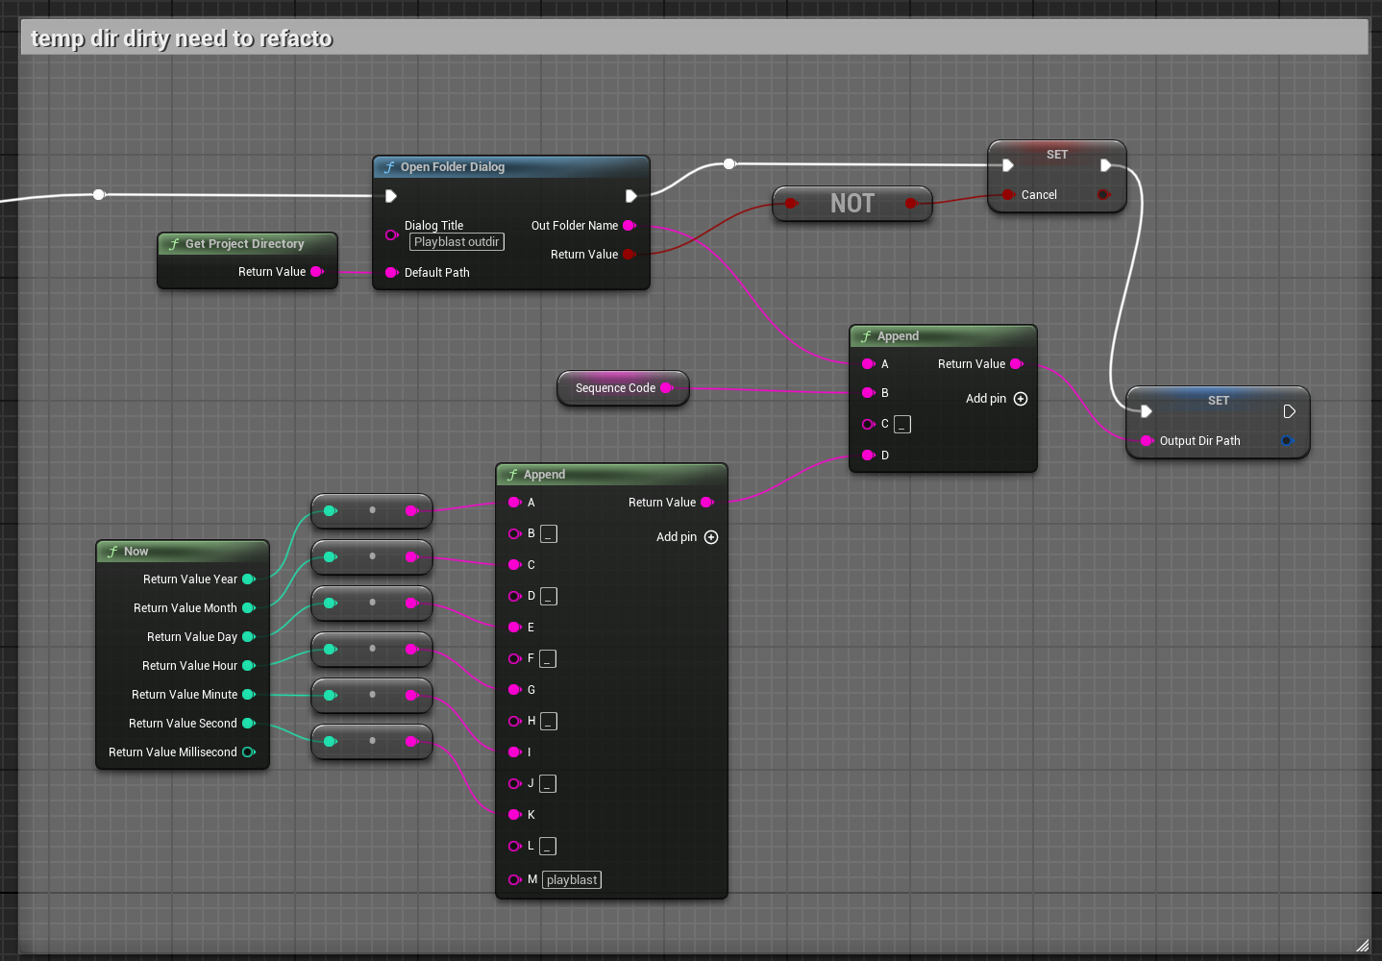Viewport: 1382px width, 961px height.
Task: Click the Cancel boolean input pin
Action: (x=1008, y=195)
